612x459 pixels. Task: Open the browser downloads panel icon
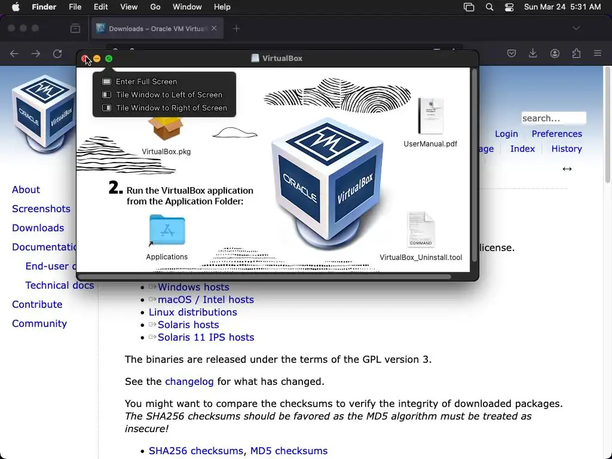[533, 53]
